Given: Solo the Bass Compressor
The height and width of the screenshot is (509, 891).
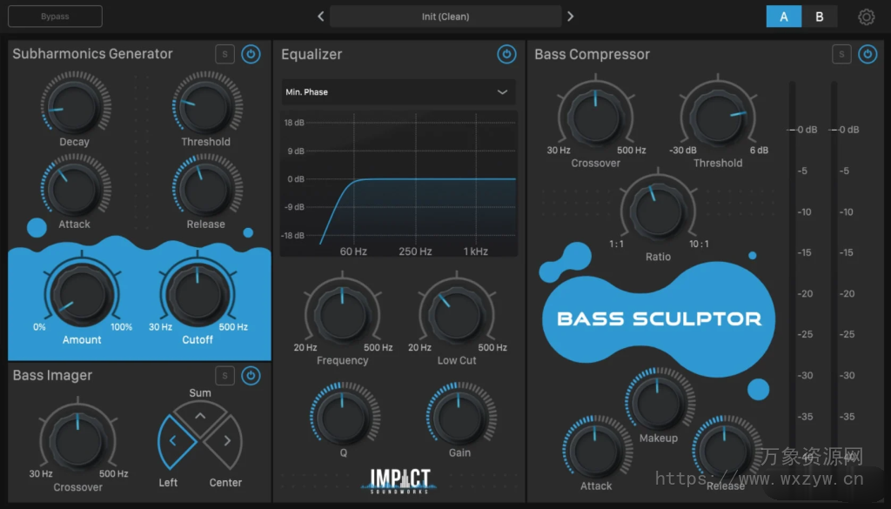Looking at the screenshot, I should pos(841,53).
